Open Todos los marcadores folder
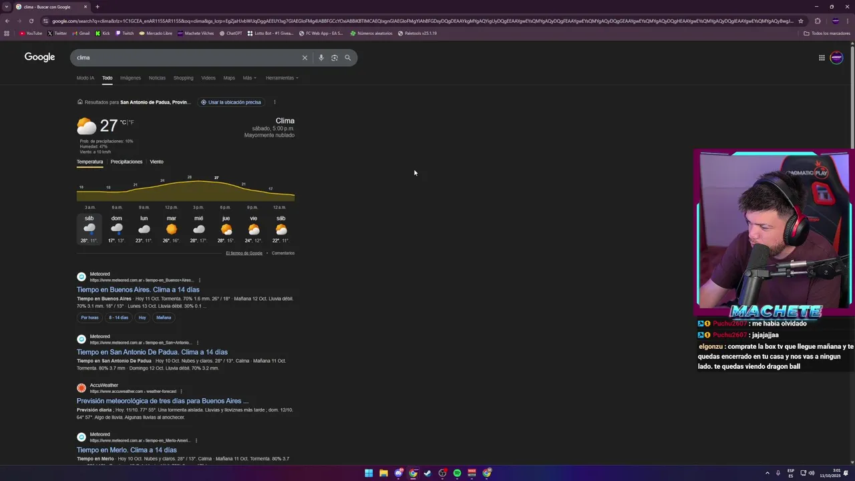Viewport: 855px width, 481px height. tap(827, 33)
